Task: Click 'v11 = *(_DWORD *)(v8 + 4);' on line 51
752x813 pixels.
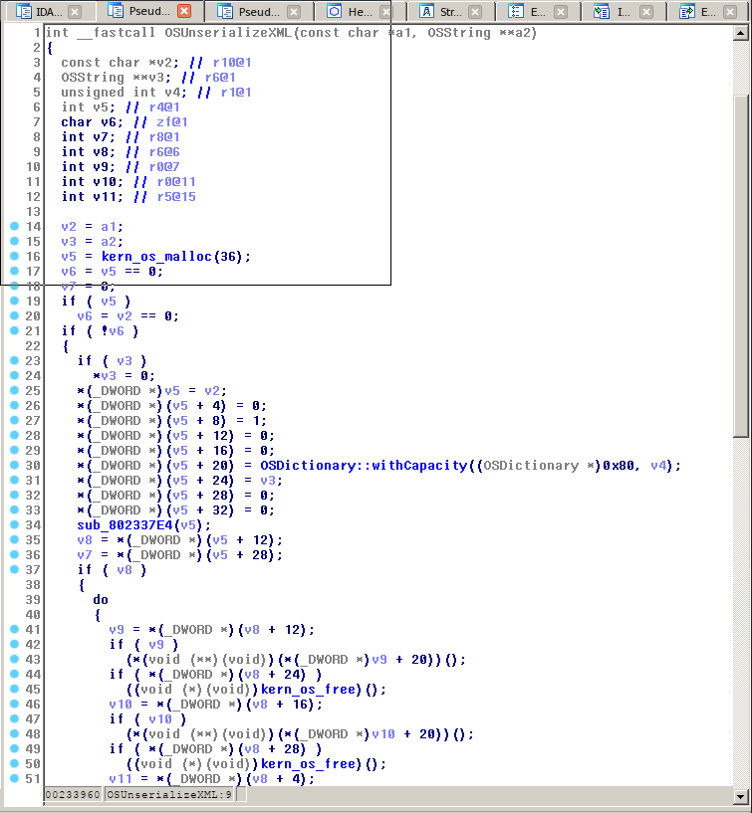Action: pyautogui.click(x=212, y=779)
